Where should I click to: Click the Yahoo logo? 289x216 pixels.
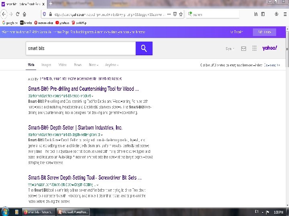pos(270,48)
